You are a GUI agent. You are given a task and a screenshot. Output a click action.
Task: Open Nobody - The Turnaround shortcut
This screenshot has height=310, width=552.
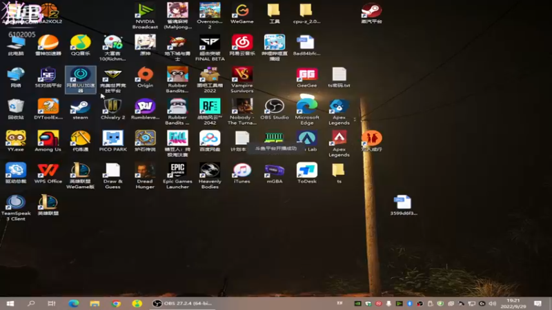point(242,112)
